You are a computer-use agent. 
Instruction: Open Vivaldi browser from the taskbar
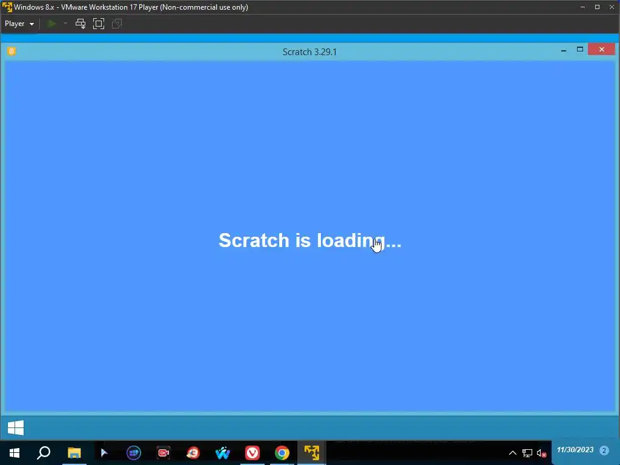pos(252,453)
